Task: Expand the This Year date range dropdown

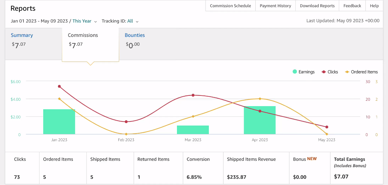Action: tap(85, 21)
